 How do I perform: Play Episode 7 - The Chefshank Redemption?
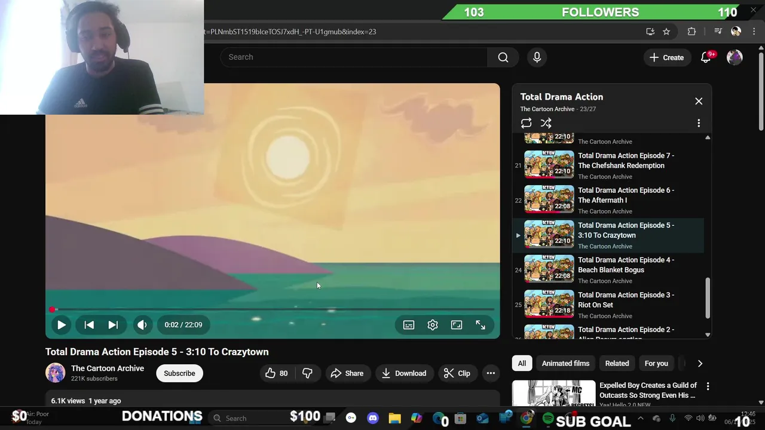coord(608,165)
